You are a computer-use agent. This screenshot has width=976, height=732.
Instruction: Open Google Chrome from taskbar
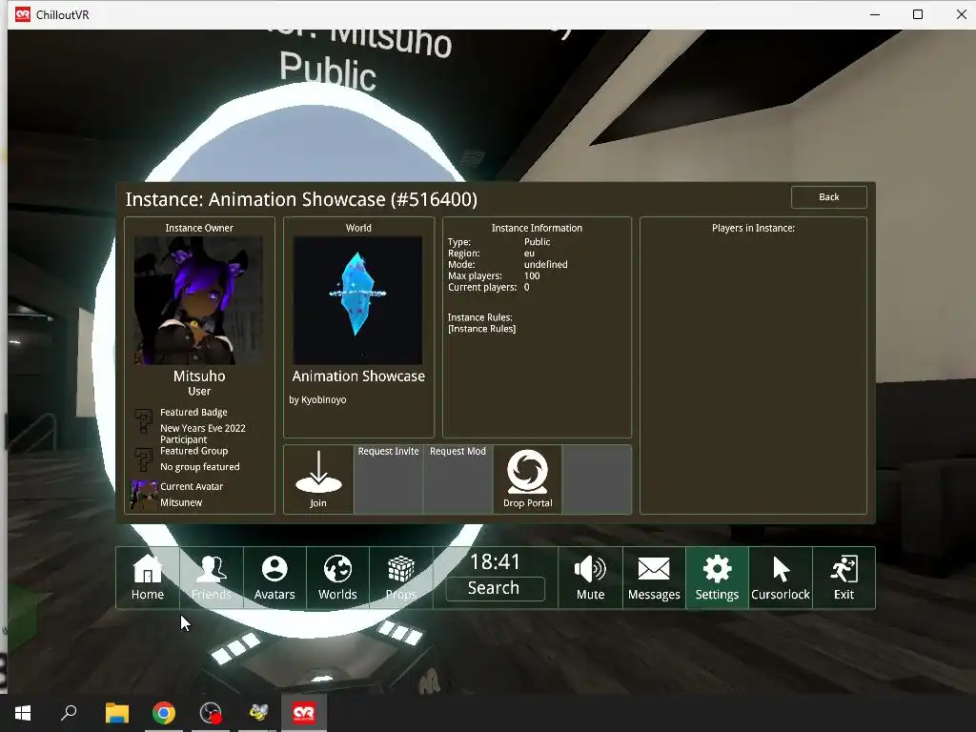[x=164, y=713]
